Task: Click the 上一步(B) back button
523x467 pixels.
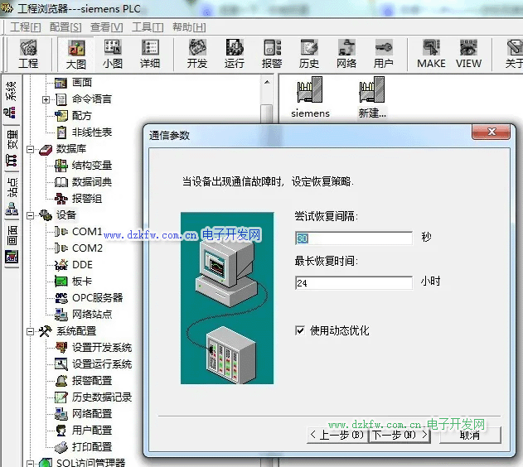Action: pyautogui.click(x=337, y=435)
